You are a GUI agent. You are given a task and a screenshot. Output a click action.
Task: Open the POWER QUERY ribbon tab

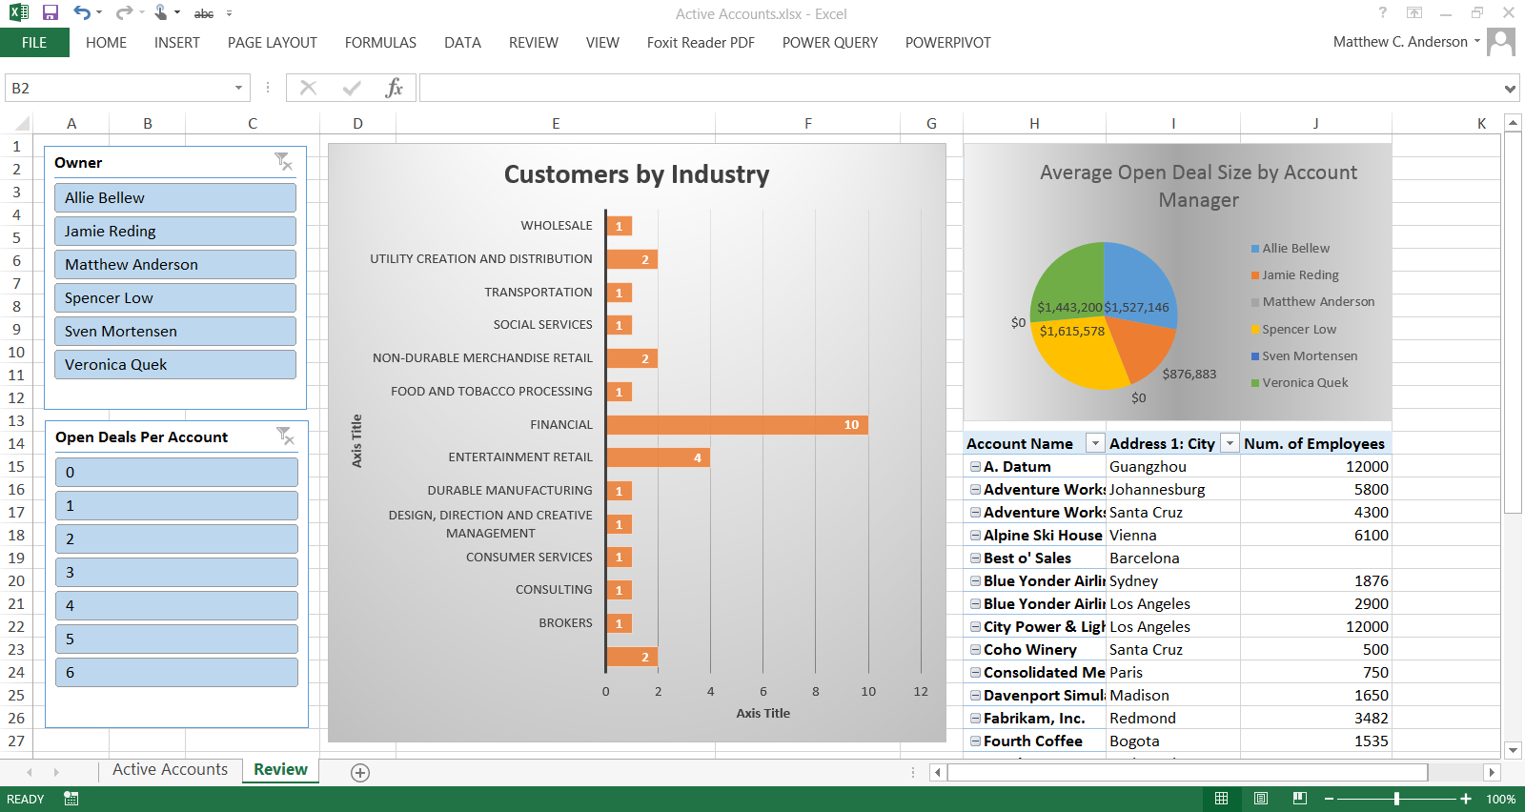(x=829, y=43)
